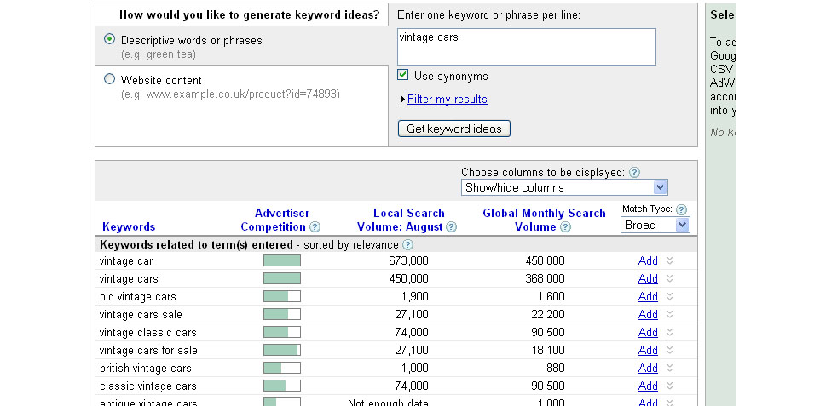Screen dimensions: 820x406
Task: Click the keyword entry text box
Action: pyautogui.click(x=526, y=47)
